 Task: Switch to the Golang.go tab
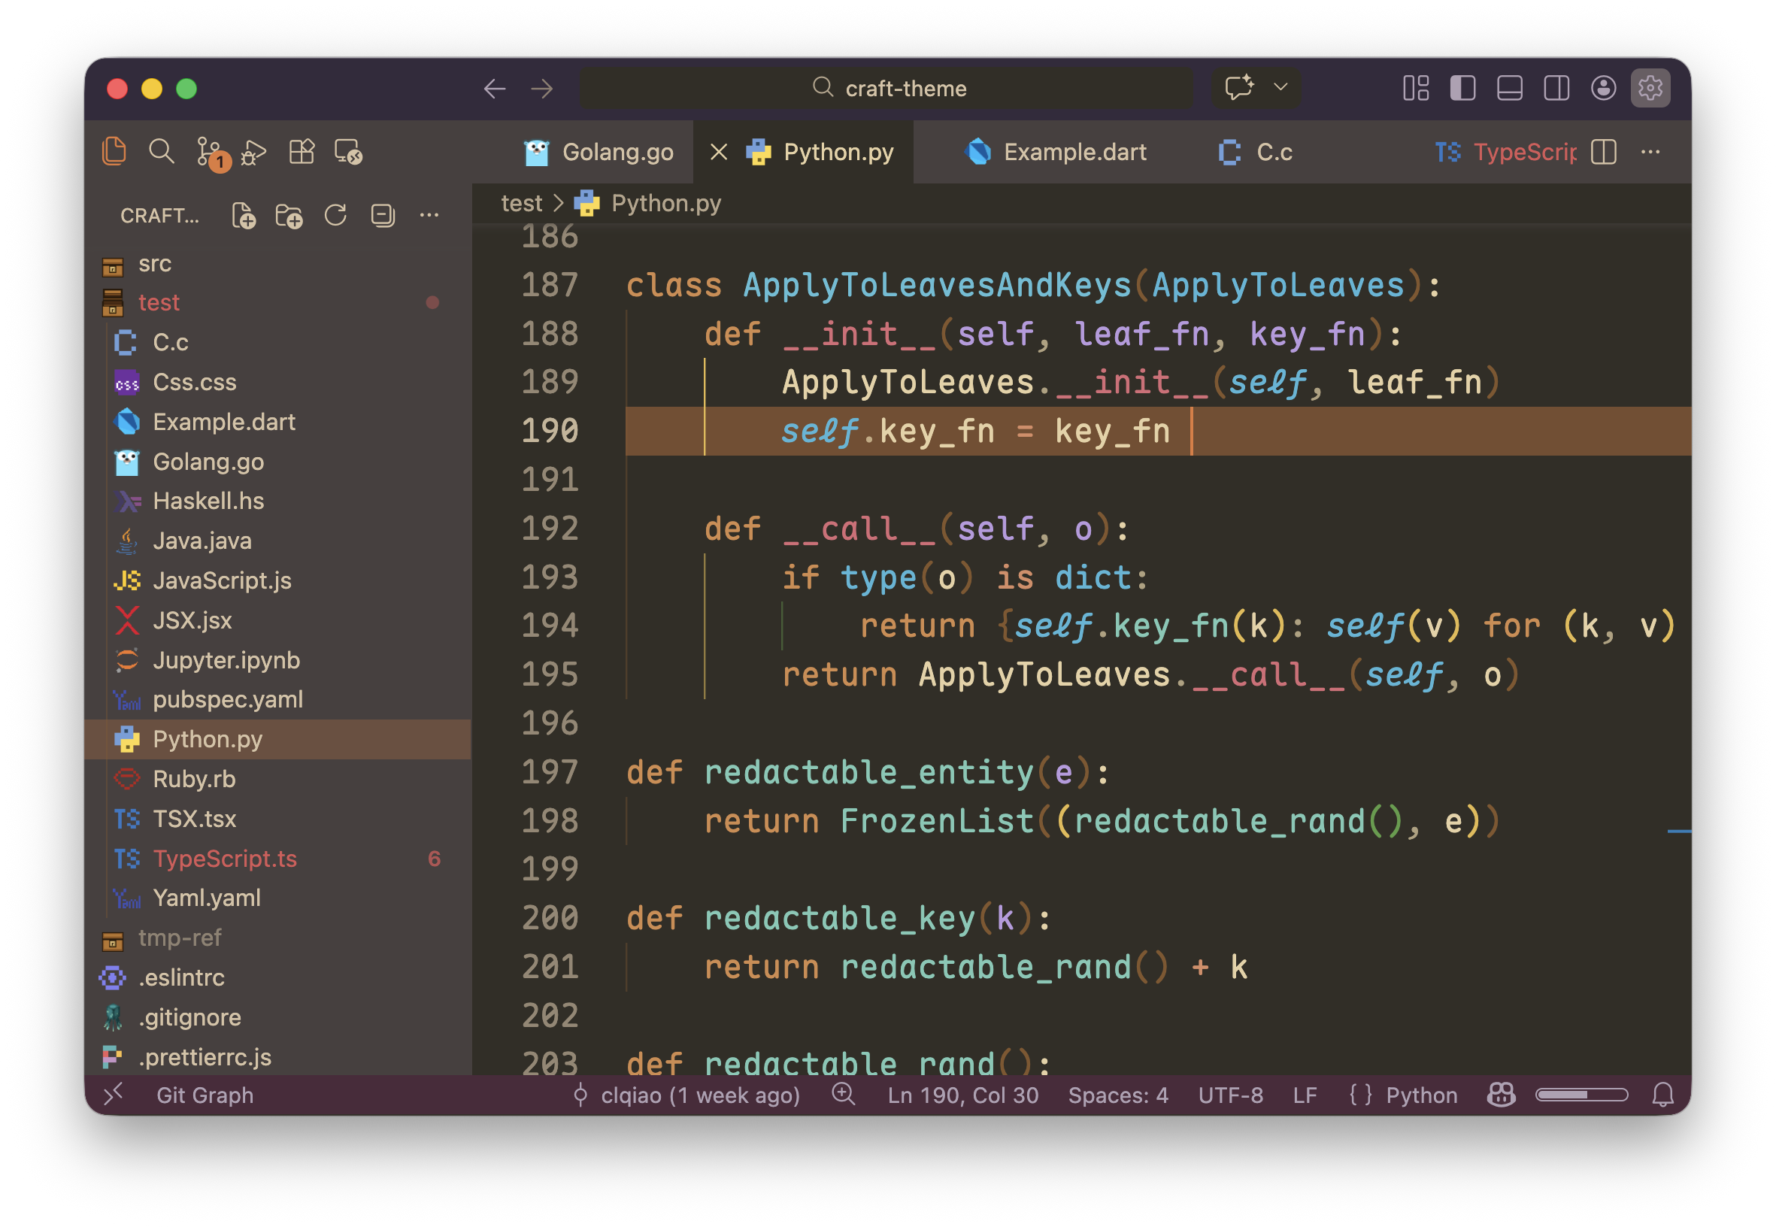[x=617, y=152]
